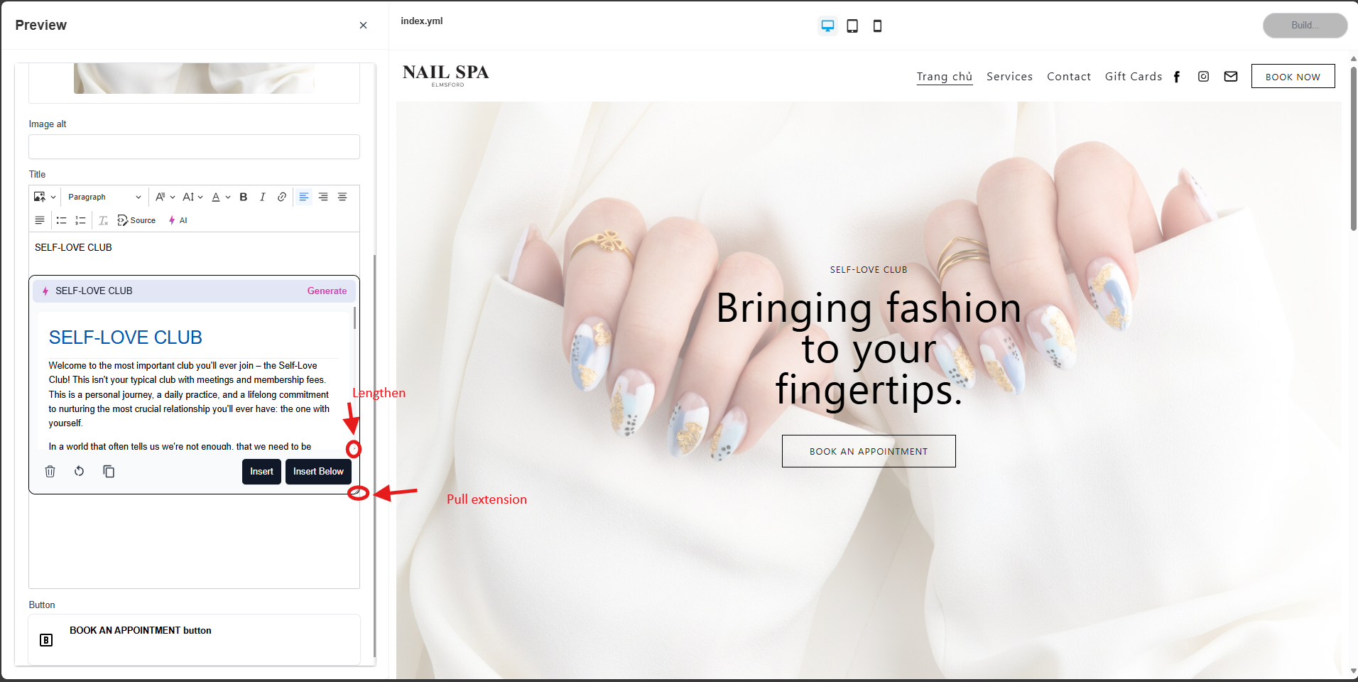This screenshot has width=1358, height=682.
Task: Click the Insert Below button
Action: 318,472
